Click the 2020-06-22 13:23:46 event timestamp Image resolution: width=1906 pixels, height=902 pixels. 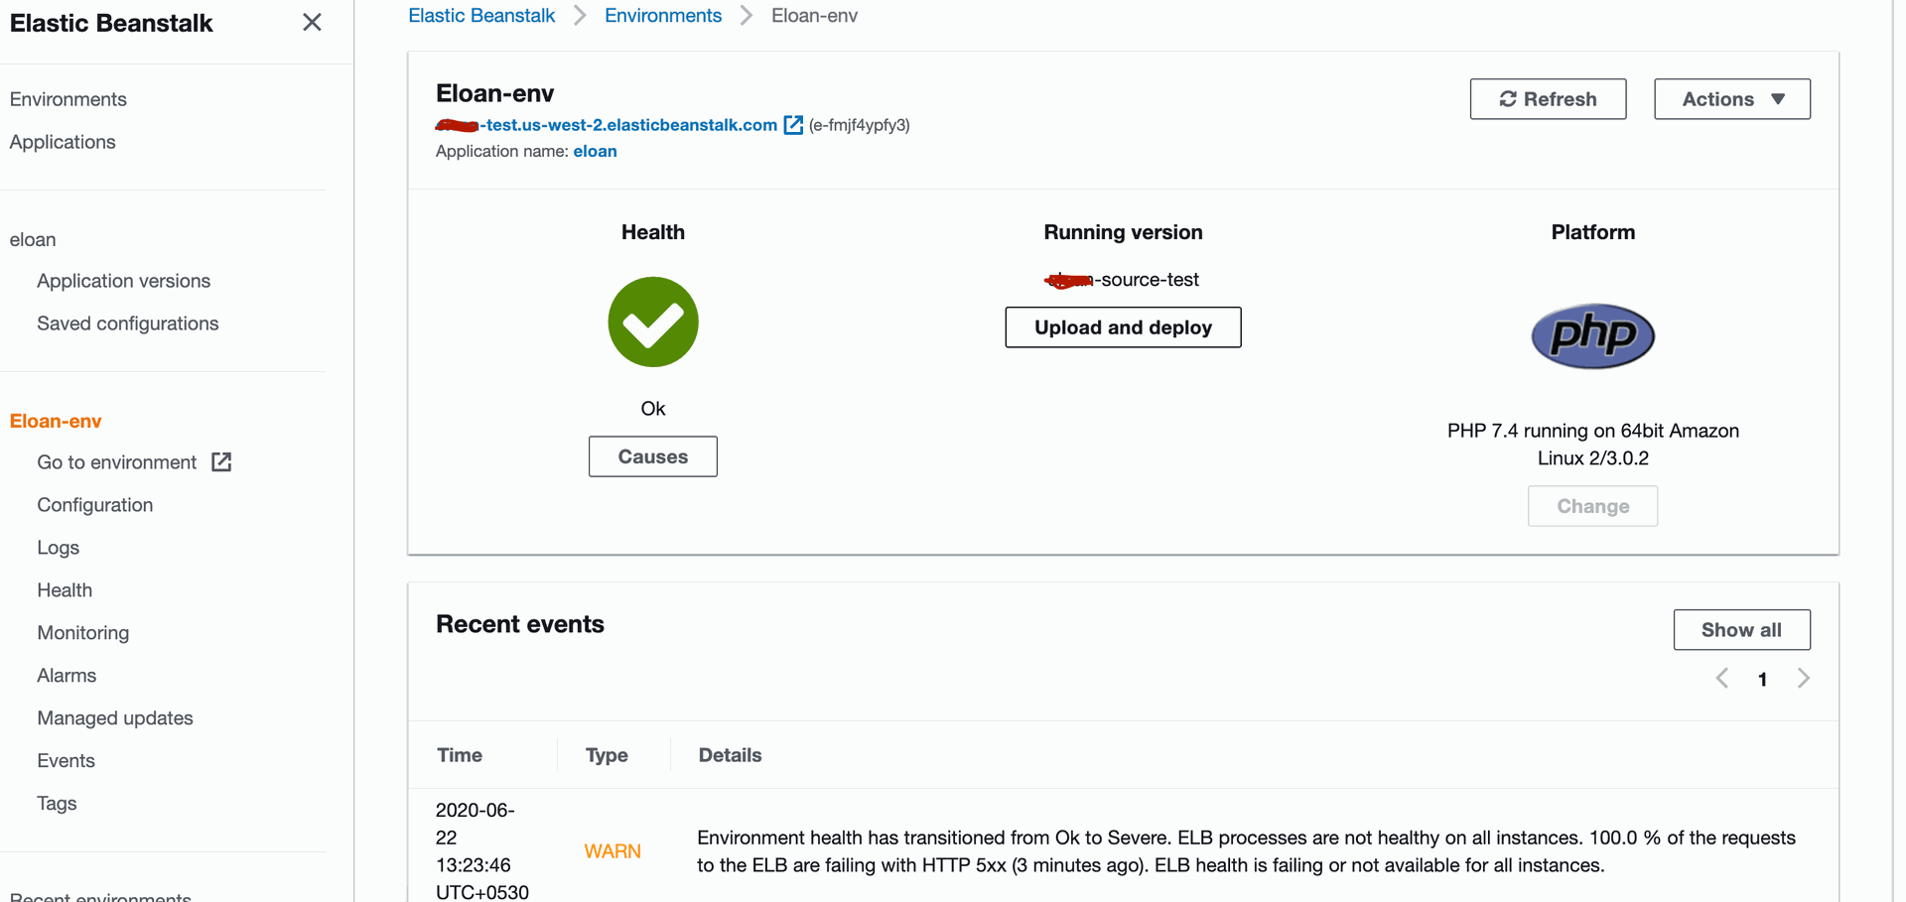click(x=482, y=851)
